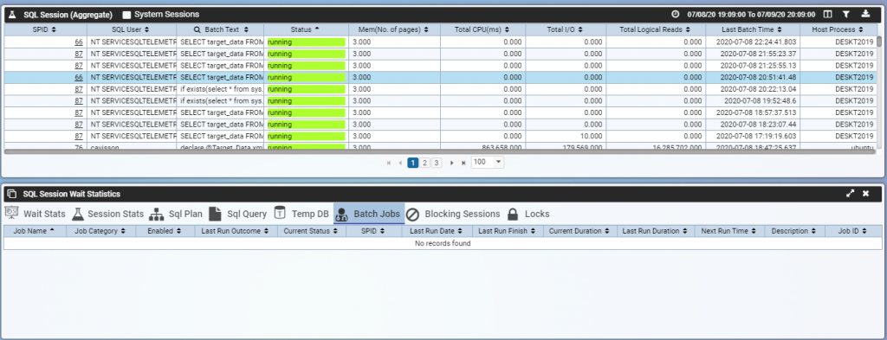Open the rows-per-page dropdown showing 100
Screen dimensions: 887x340
(x=488, y=162)
